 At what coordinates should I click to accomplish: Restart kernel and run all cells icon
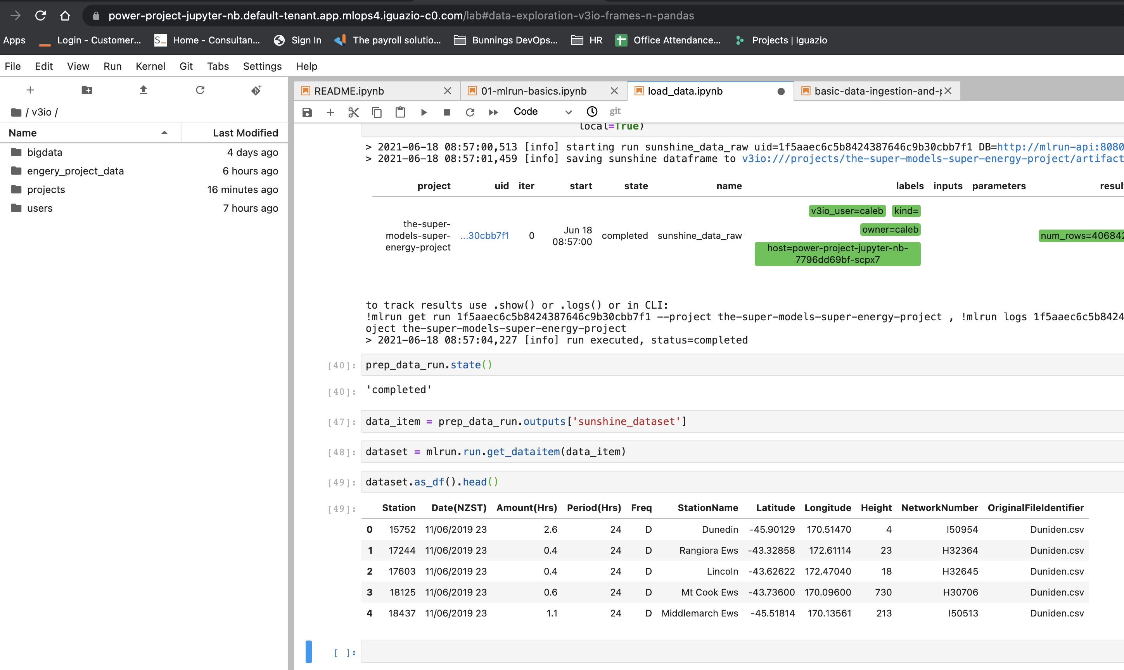click(493, 112)
